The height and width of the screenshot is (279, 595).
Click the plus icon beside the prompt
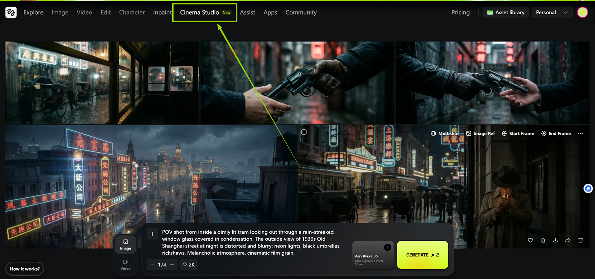pos(152,234)
